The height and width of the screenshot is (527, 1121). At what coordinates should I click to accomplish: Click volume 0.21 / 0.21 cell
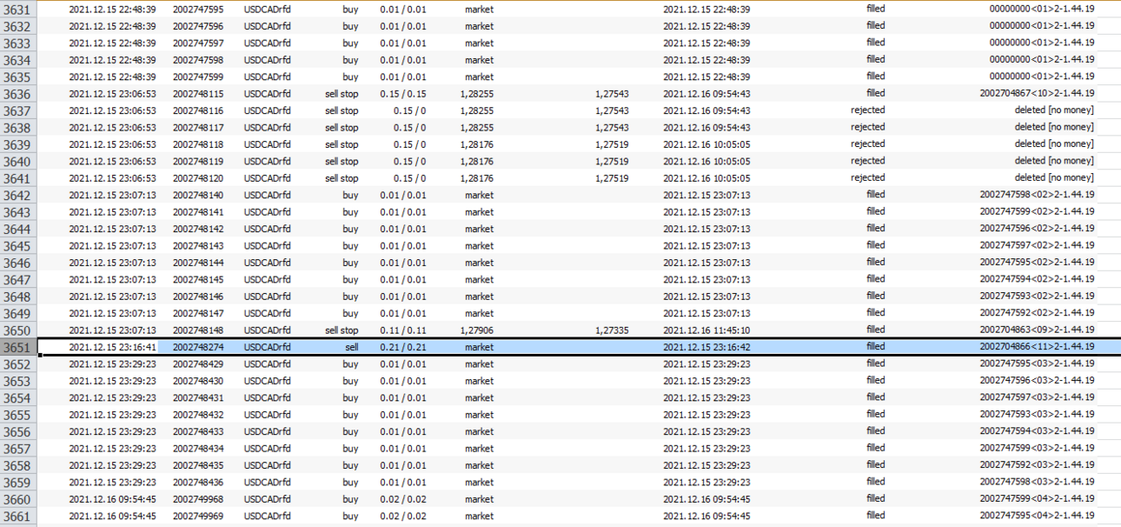point(403,347)
